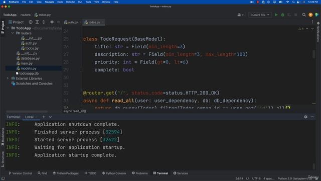The width and height of the screenshot is (321, 181).
Task: Click the volume icon in menu bar
Action: (x=252, y=2)
